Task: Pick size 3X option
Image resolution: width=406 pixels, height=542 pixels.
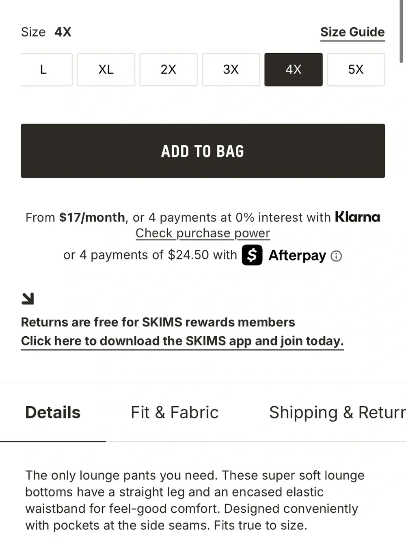Action: [231, 70]
